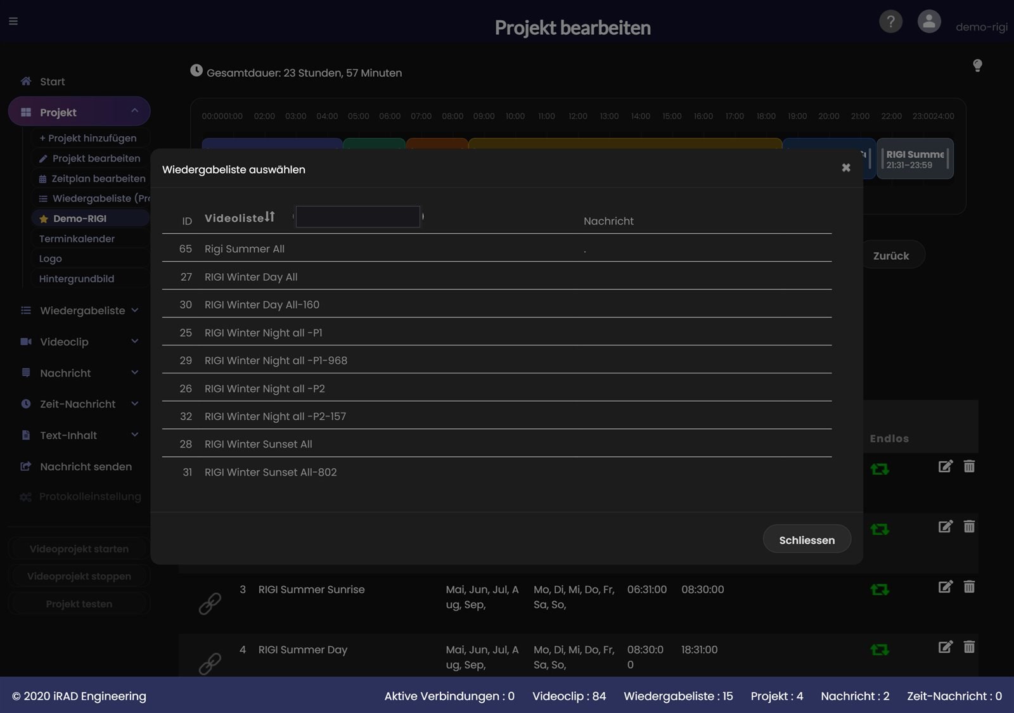Edit the RIGI Summer Day schedule entry
This screenshot has width=1014, height=713.
[946, 647]
